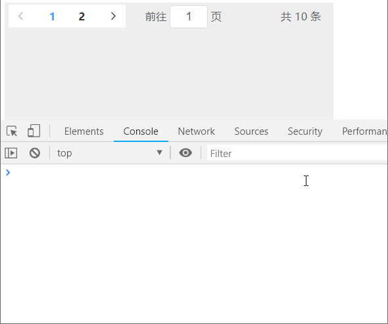Open the Performance tab

pyautogui.click(x=364, y=131)
